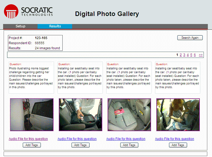Click Add Tags under the third photo
212x157 pixels.
(x=129, y=145)
